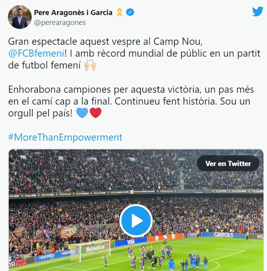This screenshot has height=271, width=267.
Task: Click the Ver en Twitter button
Action: [228, 163]
